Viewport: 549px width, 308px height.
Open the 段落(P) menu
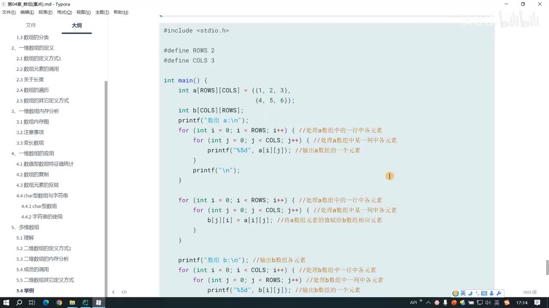(45, 12)
